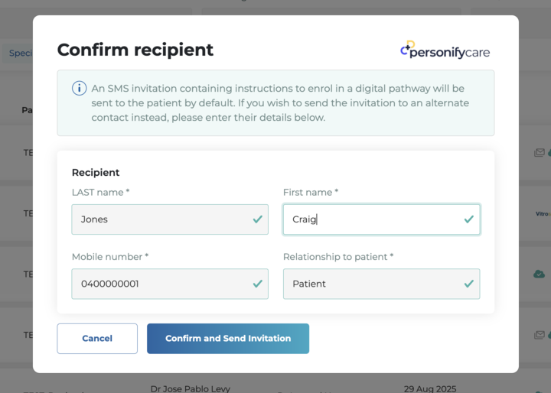The image size is (551, 393).
Task: Click the checkmark in the Mobile number field
Action: pyautogui.click(x=258, y=284)
